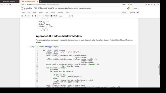
Task: Click the Logout button
Action: pos(135,8)
